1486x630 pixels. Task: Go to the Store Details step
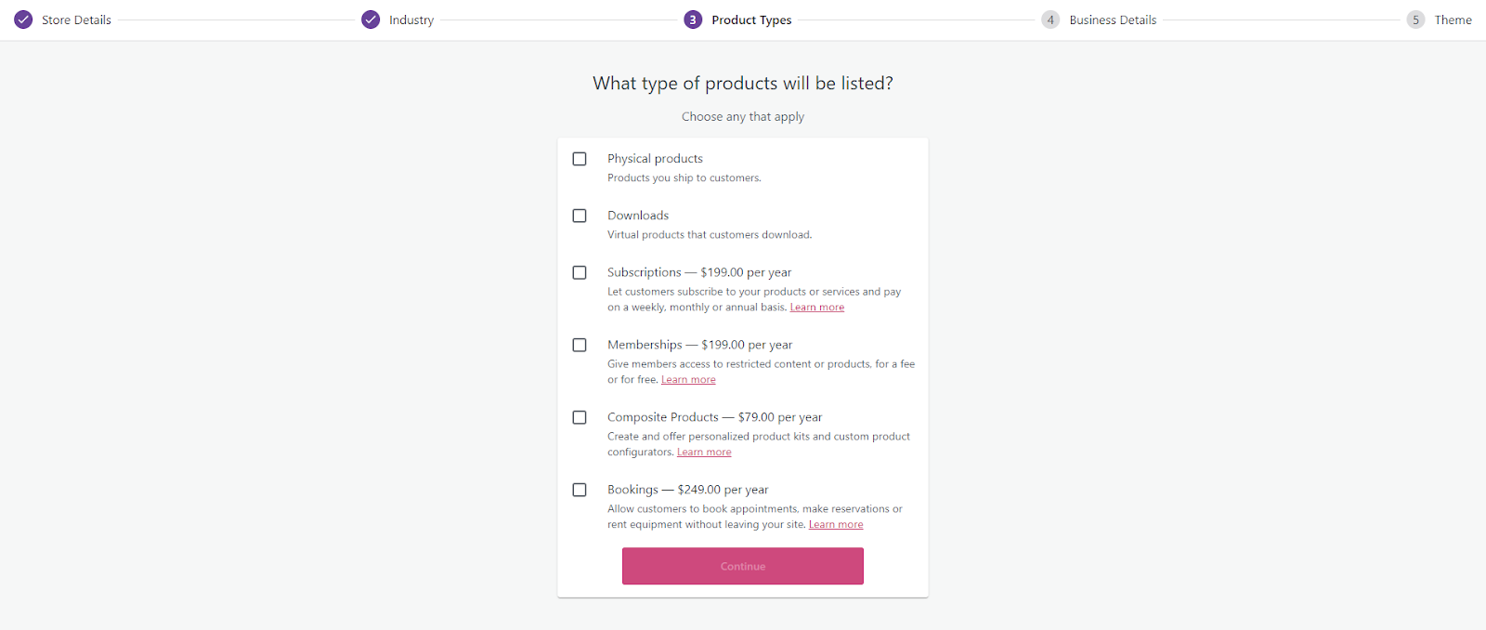pyautogui.click(x=76, y=20)
